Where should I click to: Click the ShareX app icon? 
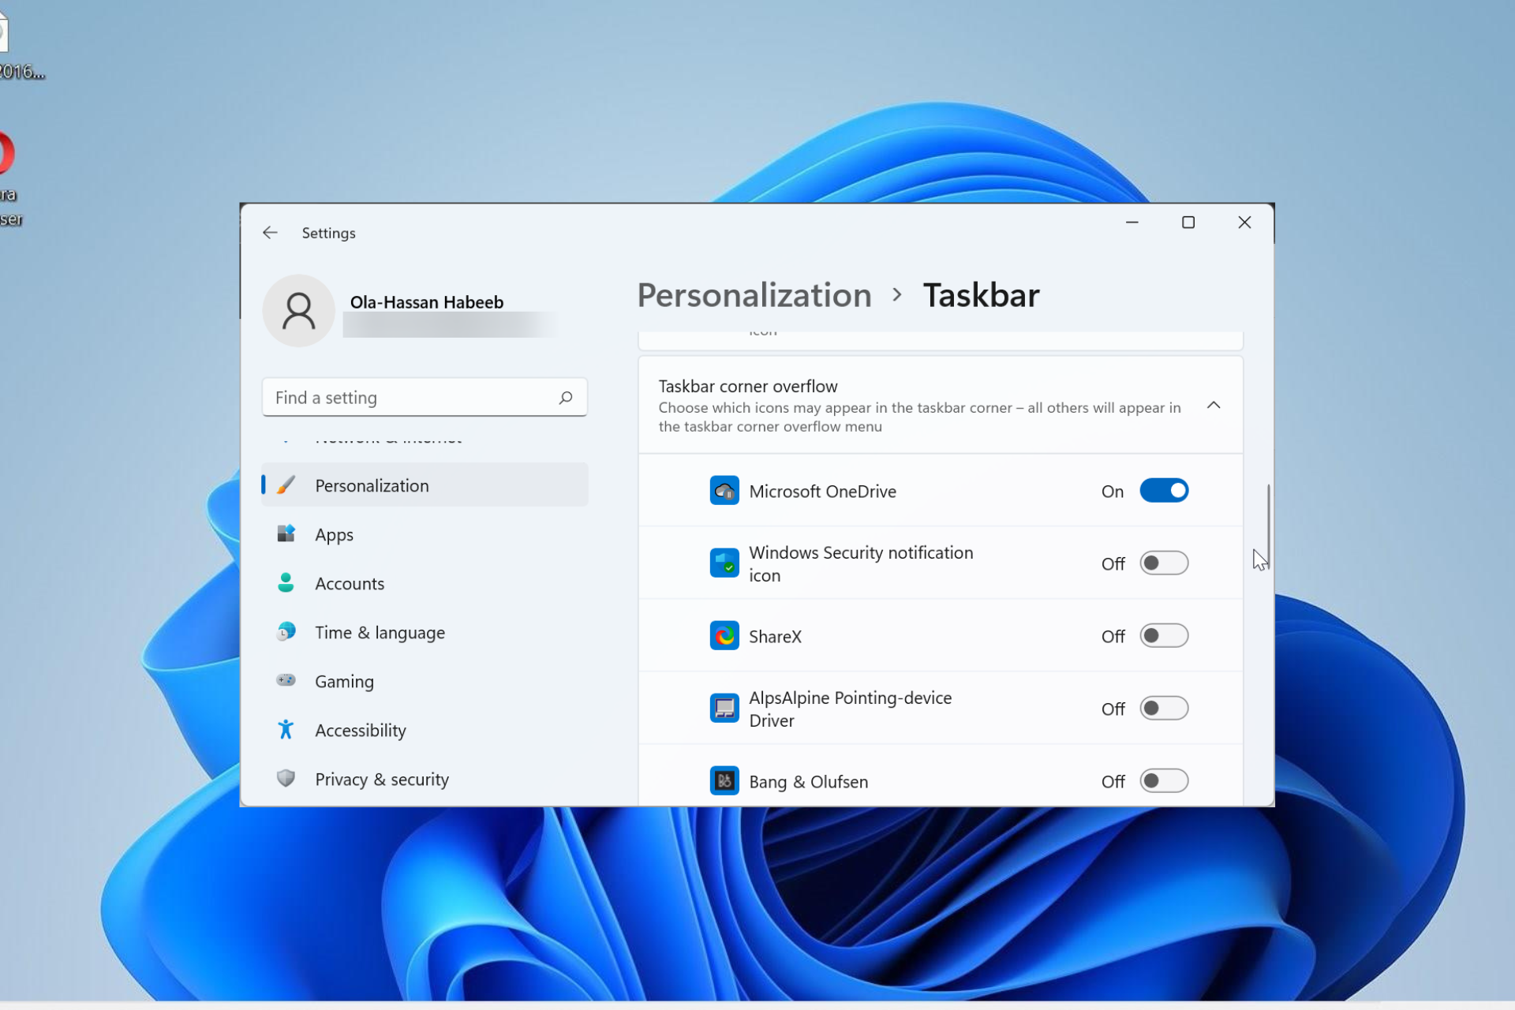tap(724, 635)
